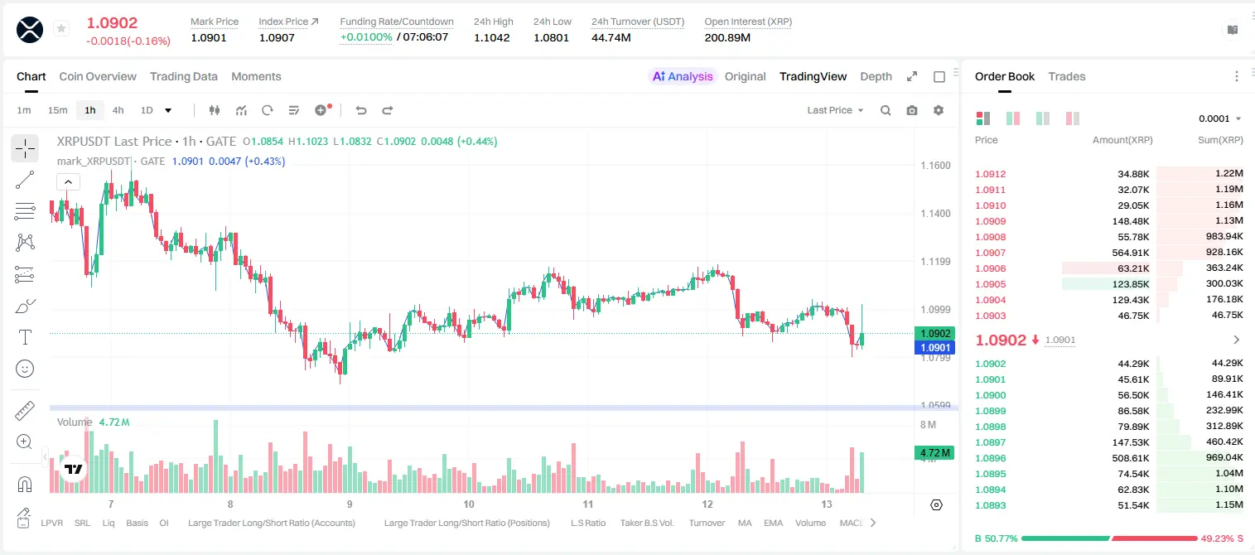Screen dimensions: 1255x555
Task: Open the emoji sticker tool
Action: (25, 369)
